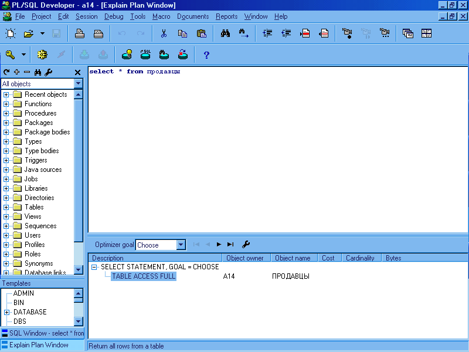Click the Copy icon in the toolbar
The width and height of the screenshot is (469, 352).
(182, 33)
